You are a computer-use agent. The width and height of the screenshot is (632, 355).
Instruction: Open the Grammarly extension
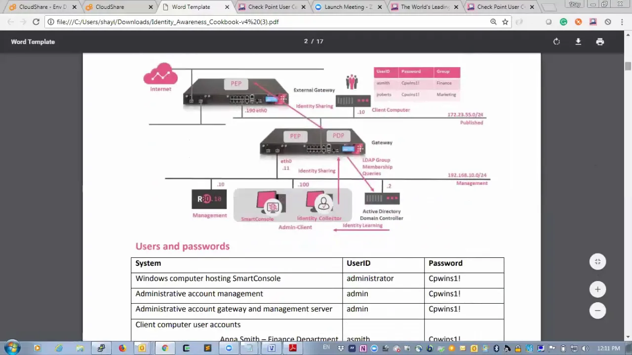coord(563,22)
